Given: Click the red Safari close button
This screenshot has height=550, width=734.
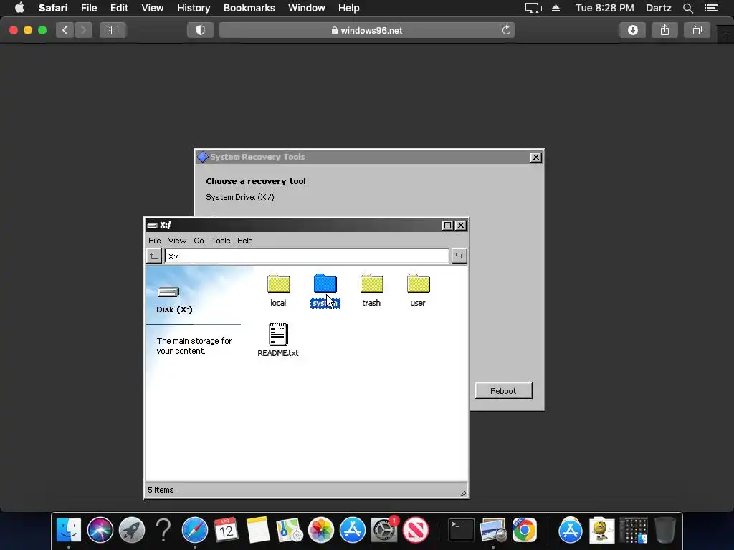Looking at the screenshot, I should click(x=14, y=30).
